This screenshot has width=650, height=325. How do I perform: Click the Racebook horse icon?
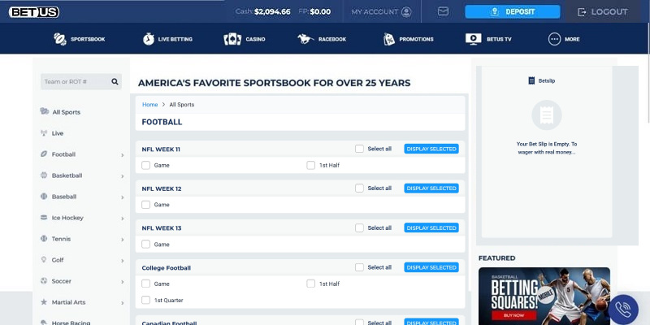(305, 39)
